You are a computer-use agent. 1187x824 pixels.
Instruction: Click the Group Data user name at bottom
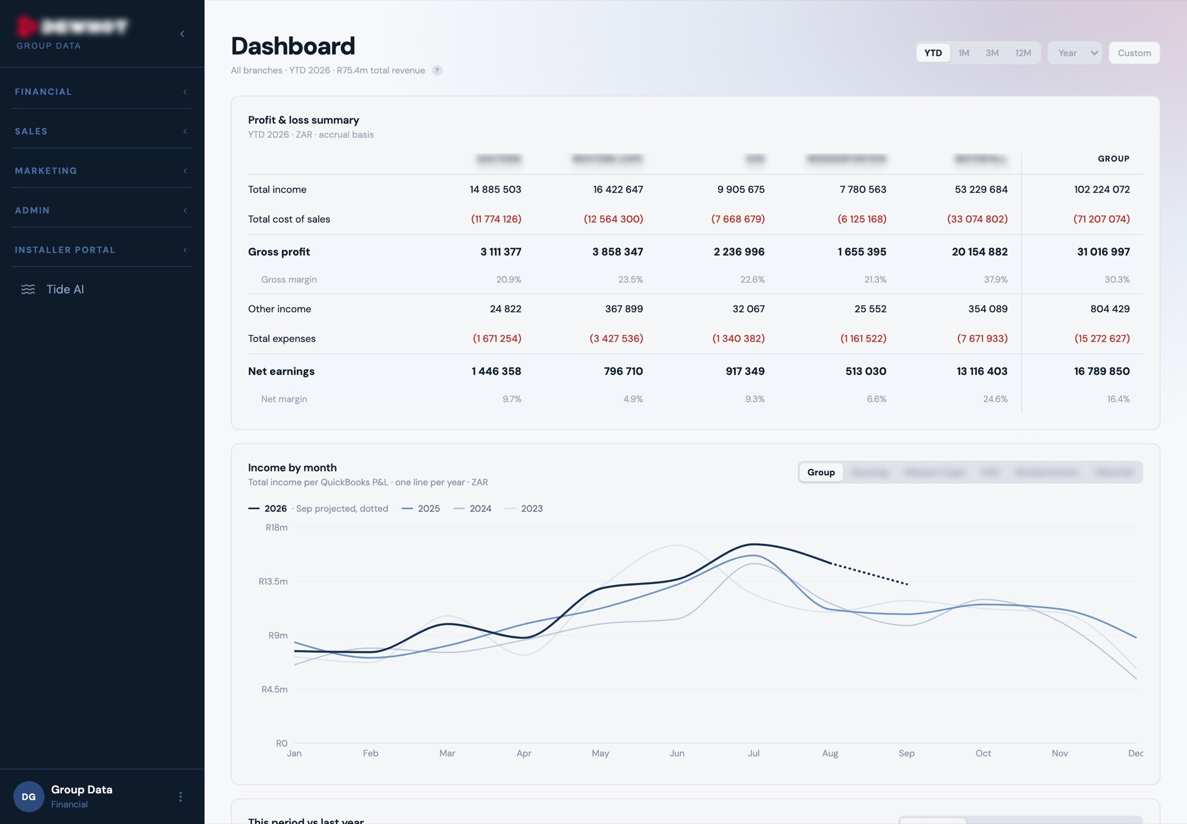click(x=82, y=790)
